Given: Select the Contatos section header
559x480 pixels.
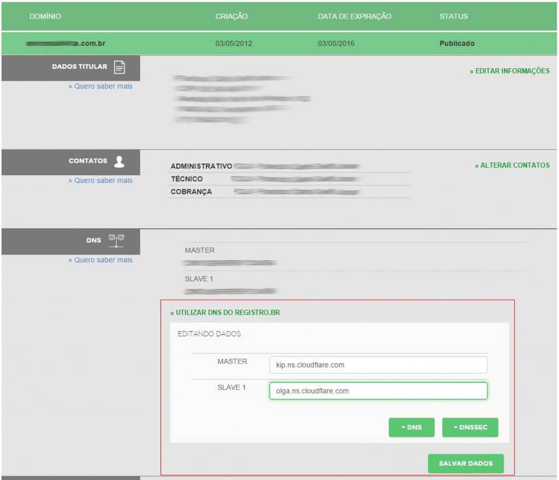Looking at the screenshot, I should 70,162.
